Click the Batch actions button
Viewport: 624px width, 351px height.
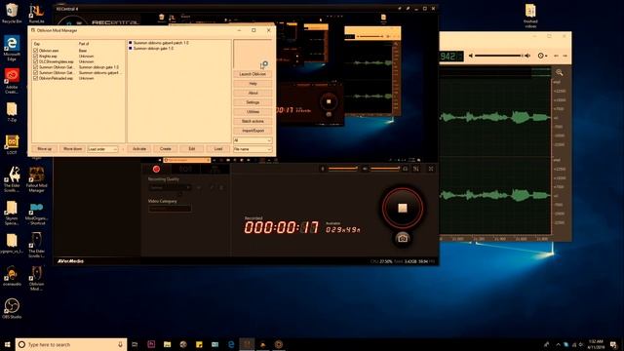253,121
